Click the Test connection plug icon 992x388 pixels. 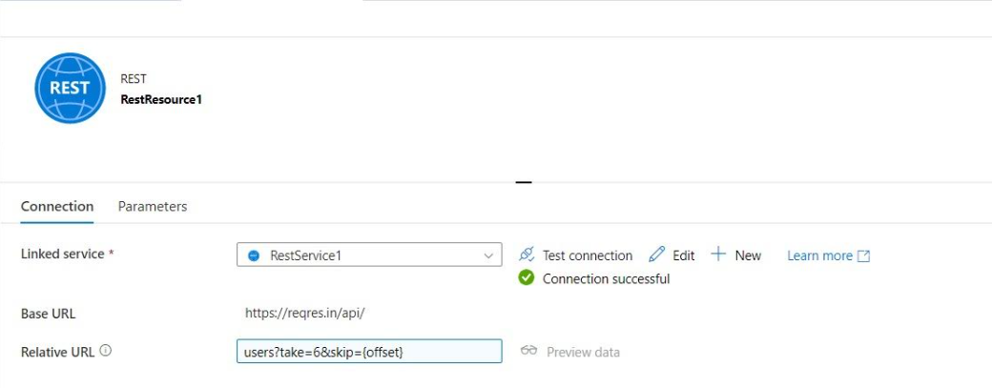click(527, 255)
